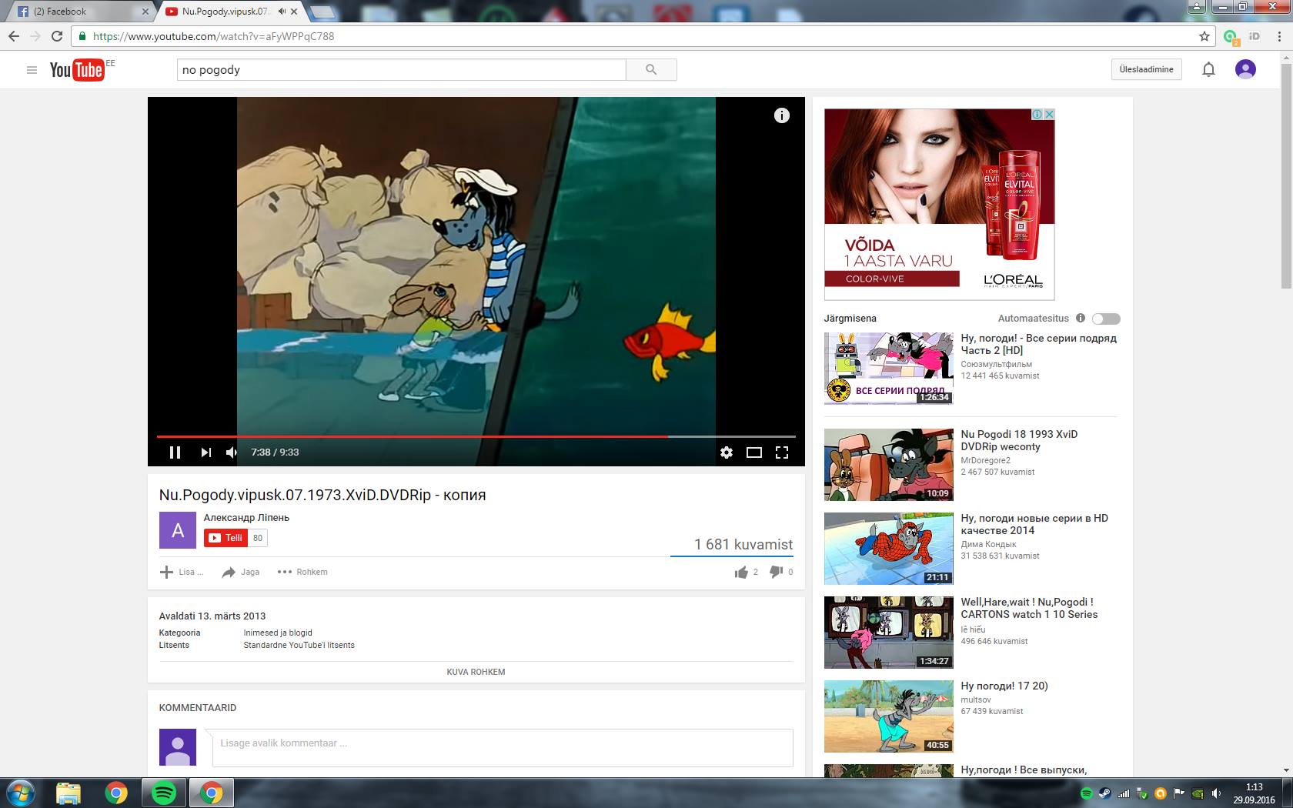Image resolution: width=1293 pixels, height=808 pixels.
Task: Open Ну, погоди! Все серии подряд Часть 2 thumbnail
Action: click(x=889, y=368)
